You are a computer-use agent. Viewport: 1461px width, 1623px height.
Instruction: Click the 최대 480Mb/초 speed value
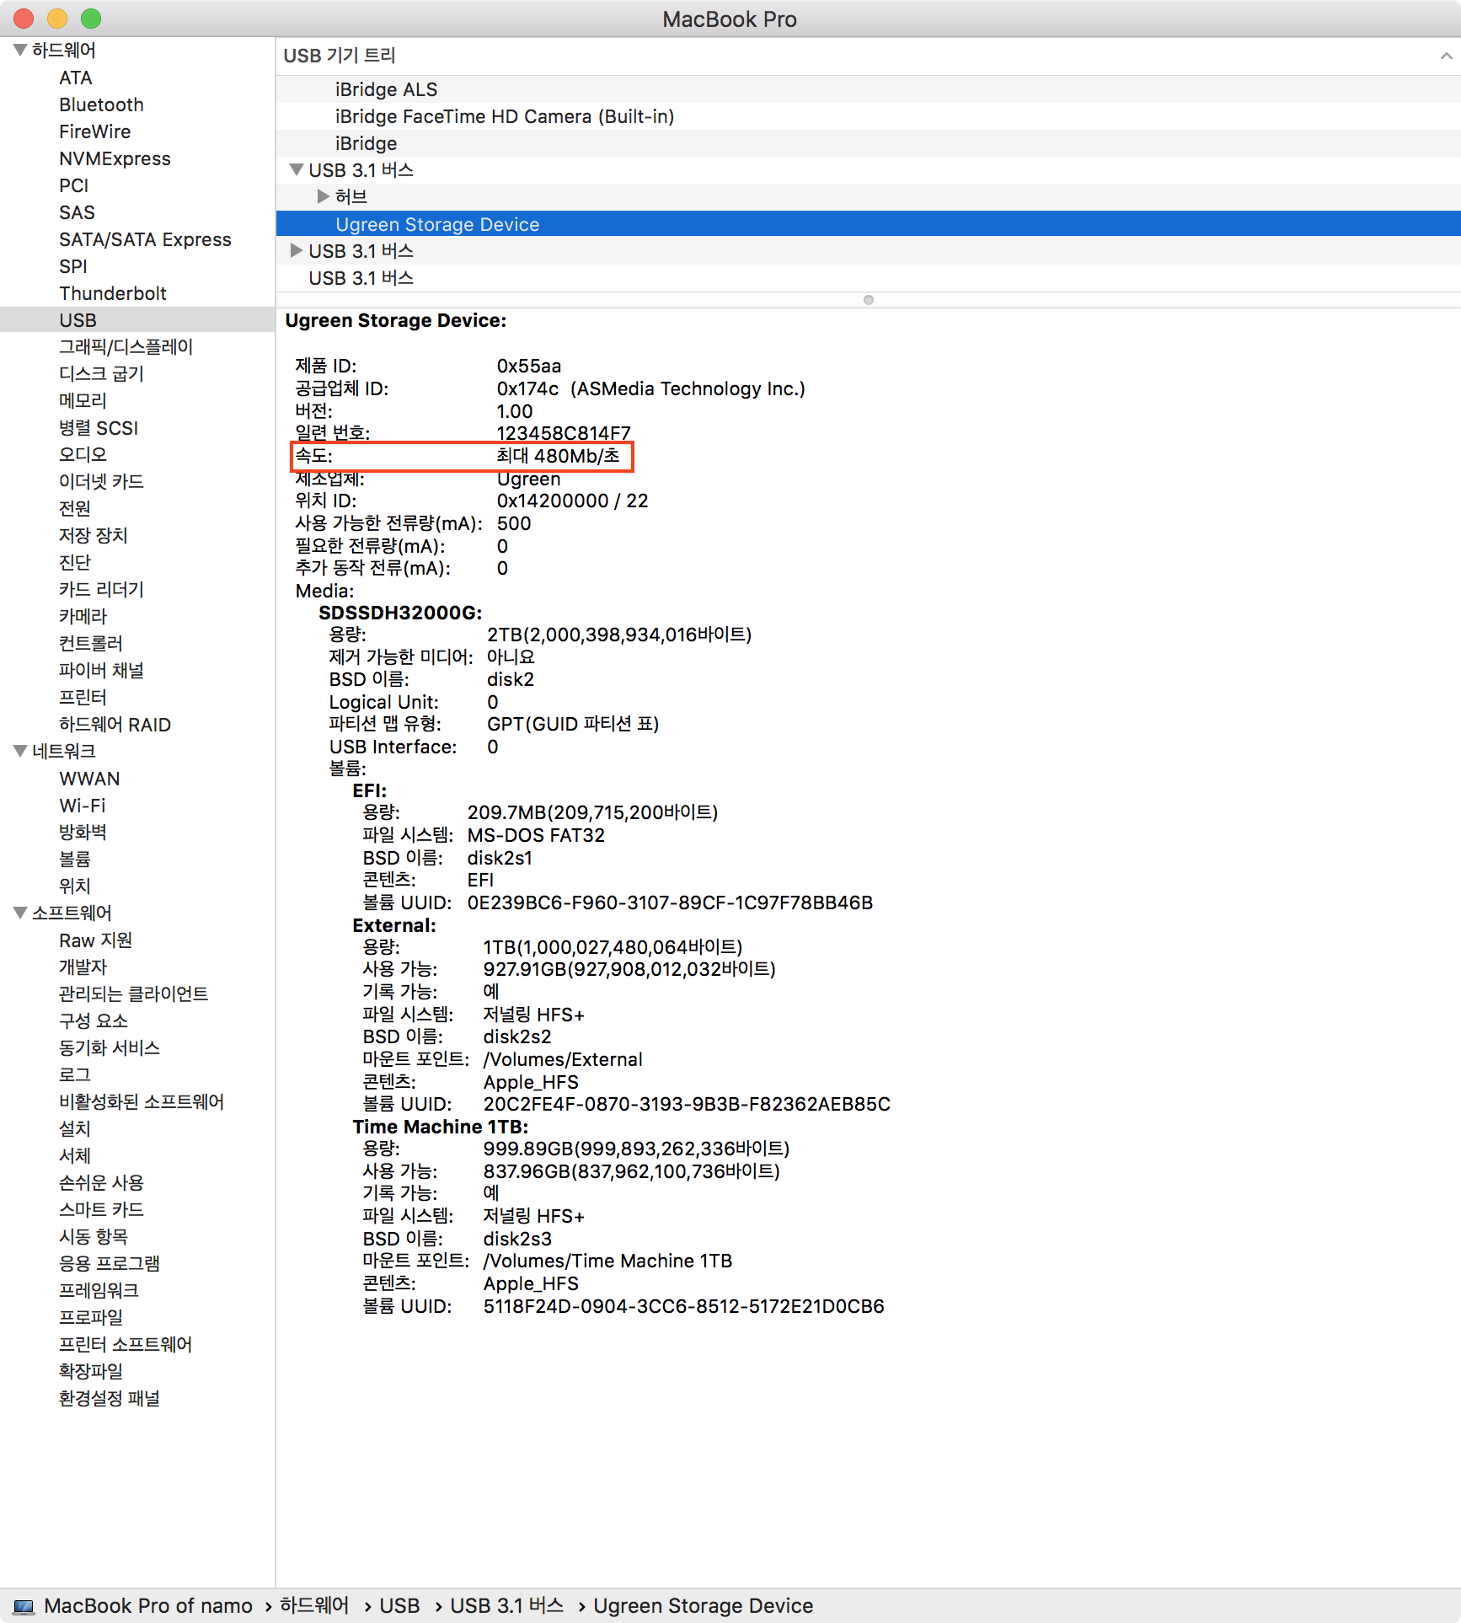pos(558,456)
